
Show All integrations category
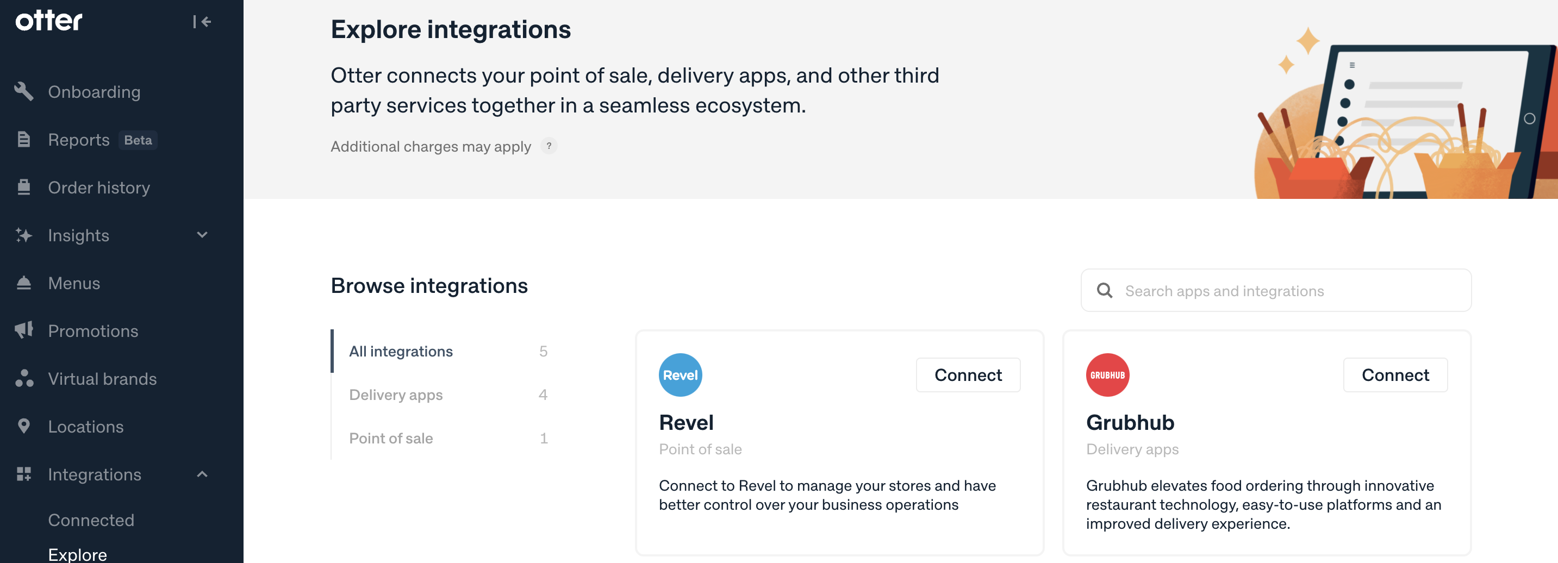[401, 352]
